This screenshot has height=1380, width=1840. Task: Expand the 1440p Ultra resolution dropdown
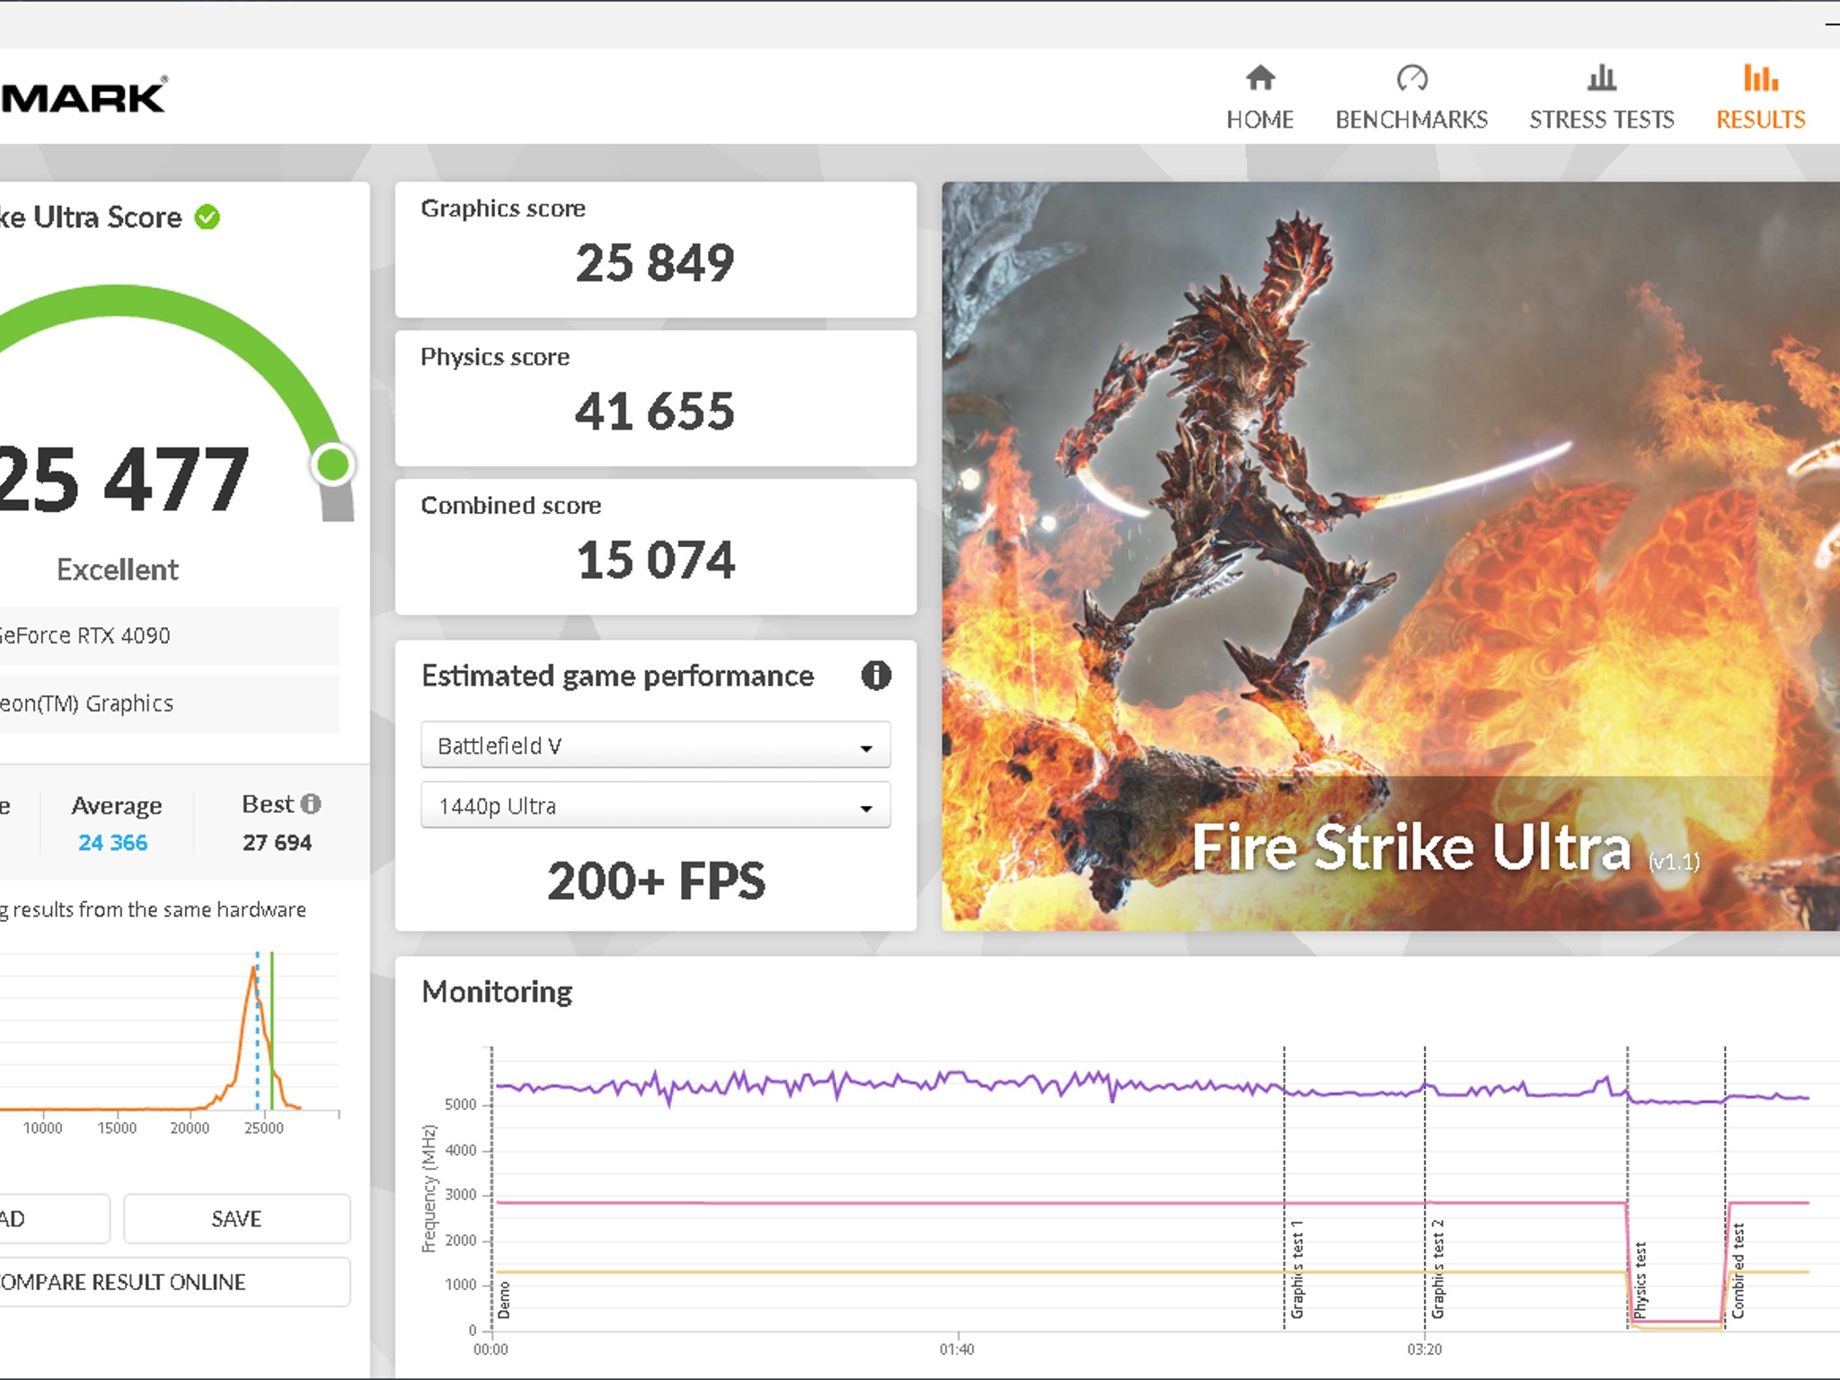tap(656, 805)
